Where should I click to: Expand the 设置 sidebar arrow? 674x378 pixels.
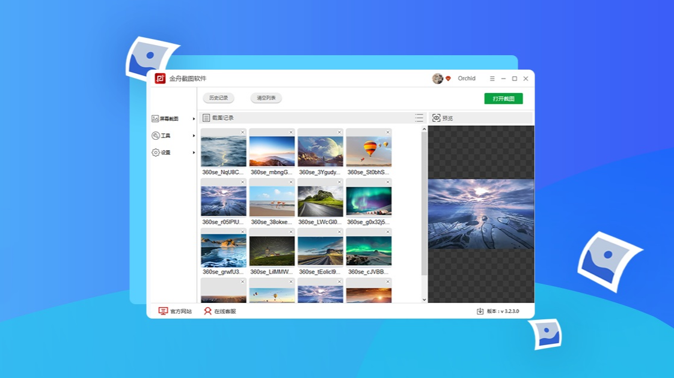point(194,153)
